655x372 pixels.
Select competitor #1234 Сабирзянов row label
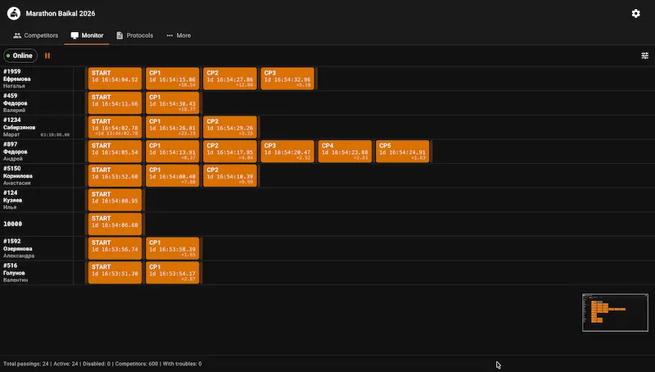pyautogui.click(x=37, y=127)
